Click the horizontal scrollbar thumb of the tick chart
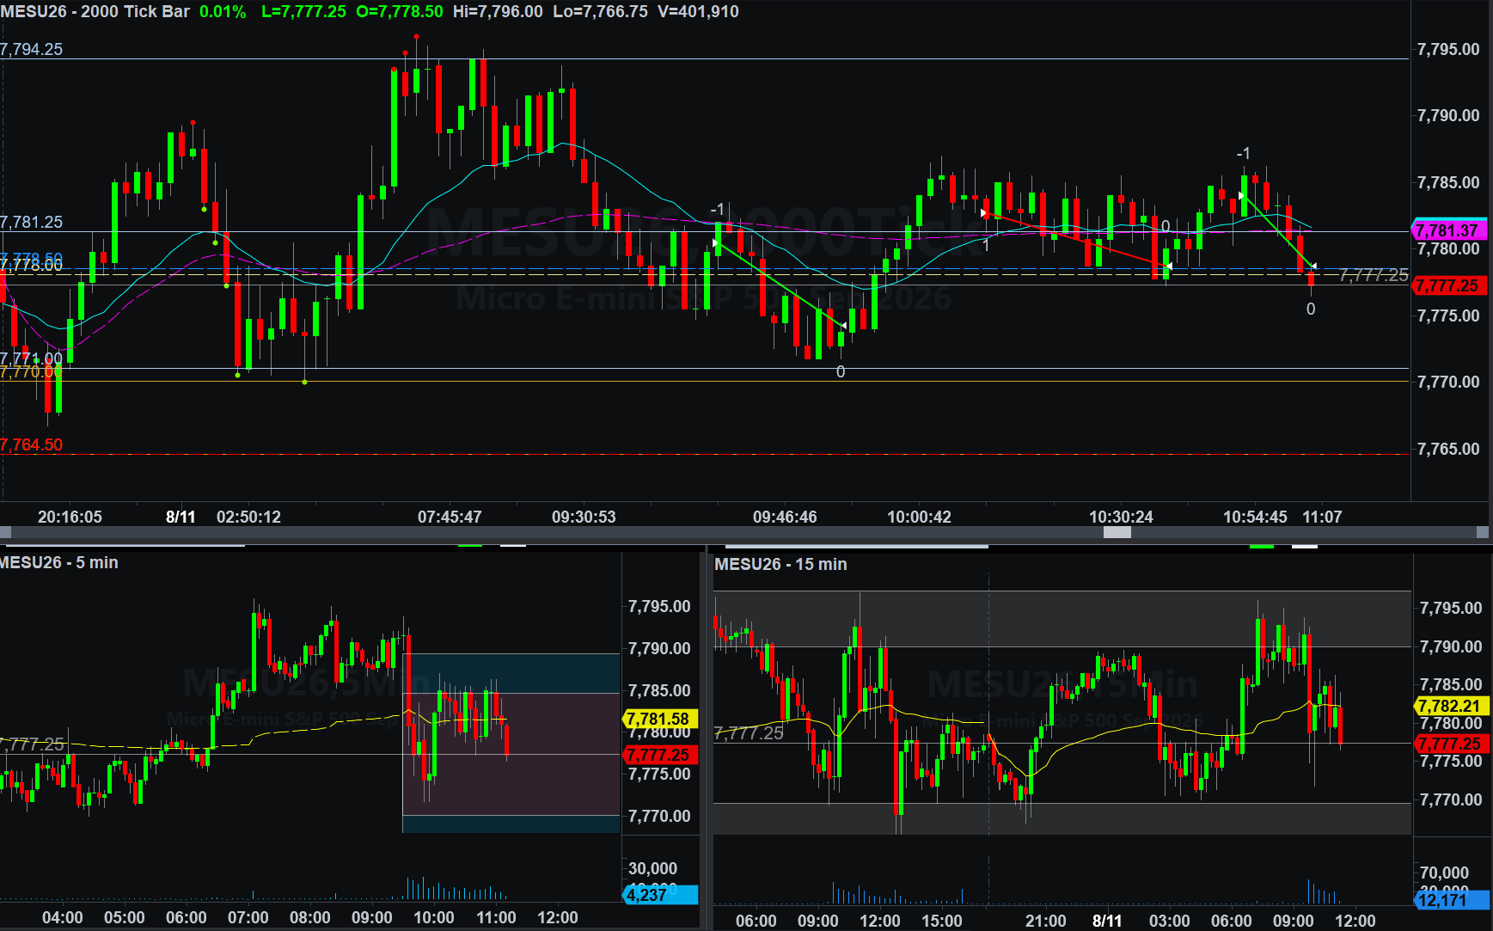 click(x=1117, y=532)
